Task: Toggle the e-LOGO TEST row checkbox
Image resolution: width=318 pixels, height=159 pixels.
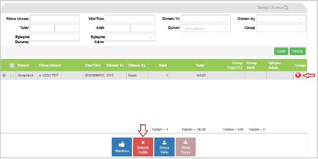Action: (x=12, y=75)
